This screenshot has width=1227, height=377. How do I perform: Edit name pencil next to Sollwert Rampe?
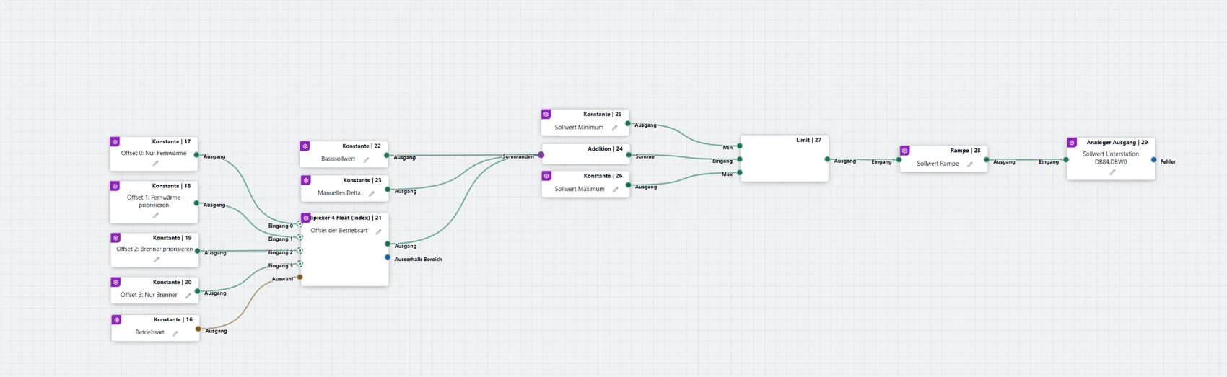[969, 165]
